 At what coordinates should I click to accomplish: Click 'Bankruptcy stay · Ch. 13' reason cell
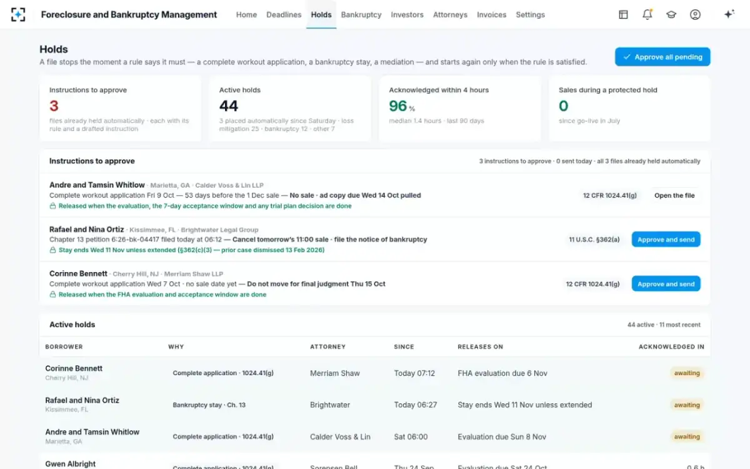pyautogui.click(x=209, y=405)
